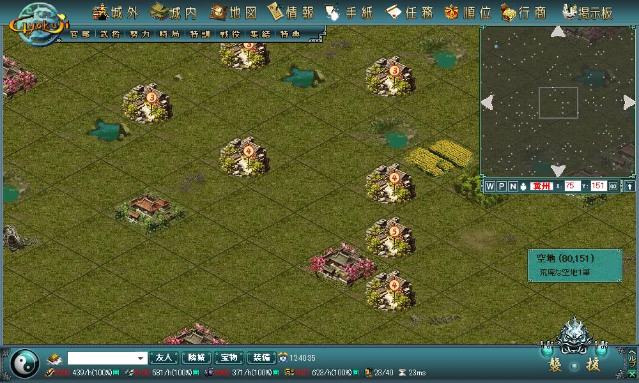The width and height of the screenshot is (639, 383).
Task: Click the resource icon before 623/h
Action: click(289, 372)
